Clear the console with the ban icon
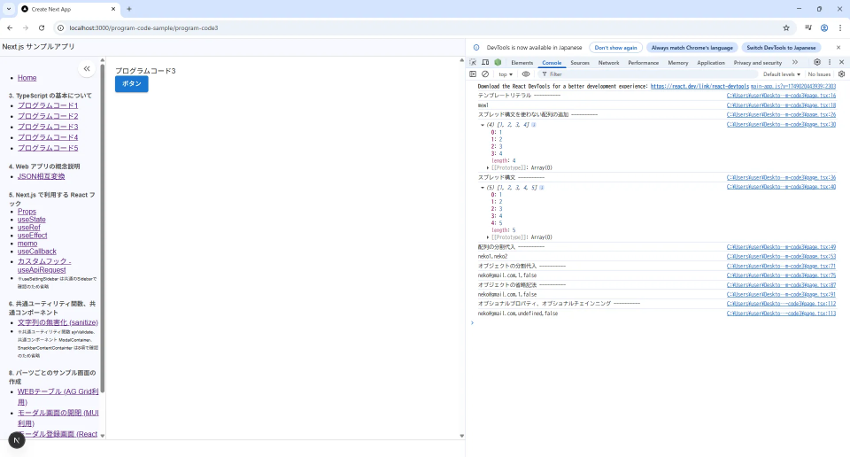This screenshot has height=457, width=850. tap(485, 74)
